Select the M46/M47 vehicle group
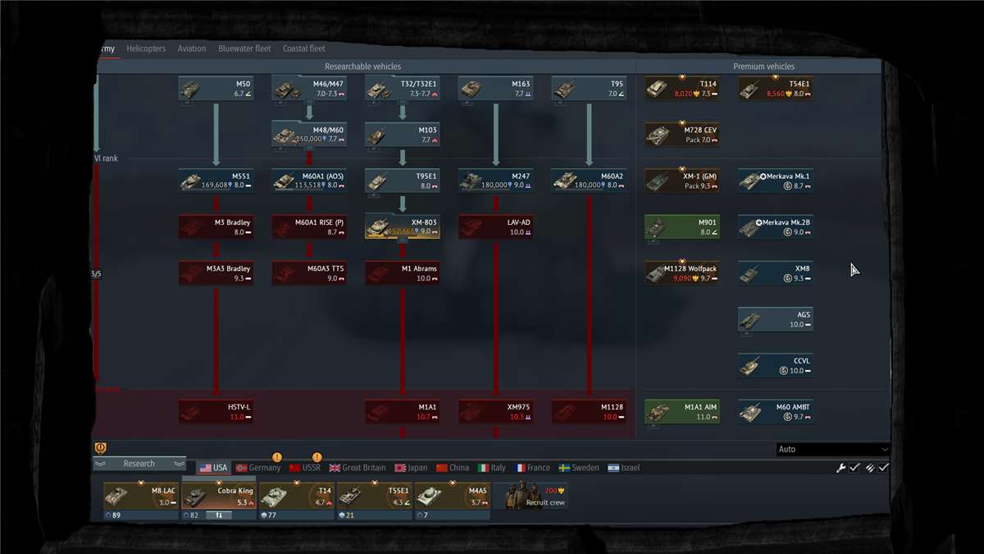Viewport: 984px width, 554px height. click(x=309, y=89)
